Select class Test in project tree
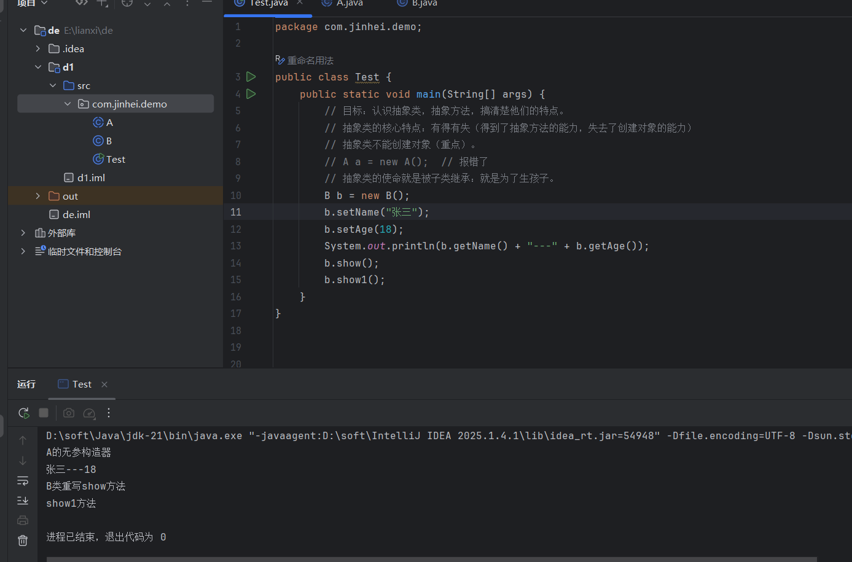Screen dimensions: 852x562 [115, 159]
